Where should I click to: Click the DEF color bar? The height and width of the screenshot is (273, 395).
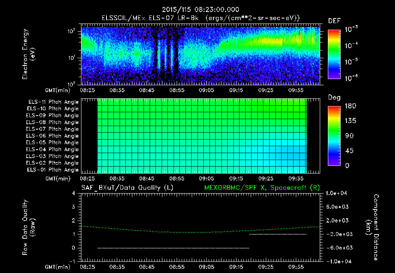tap(334, 54)
